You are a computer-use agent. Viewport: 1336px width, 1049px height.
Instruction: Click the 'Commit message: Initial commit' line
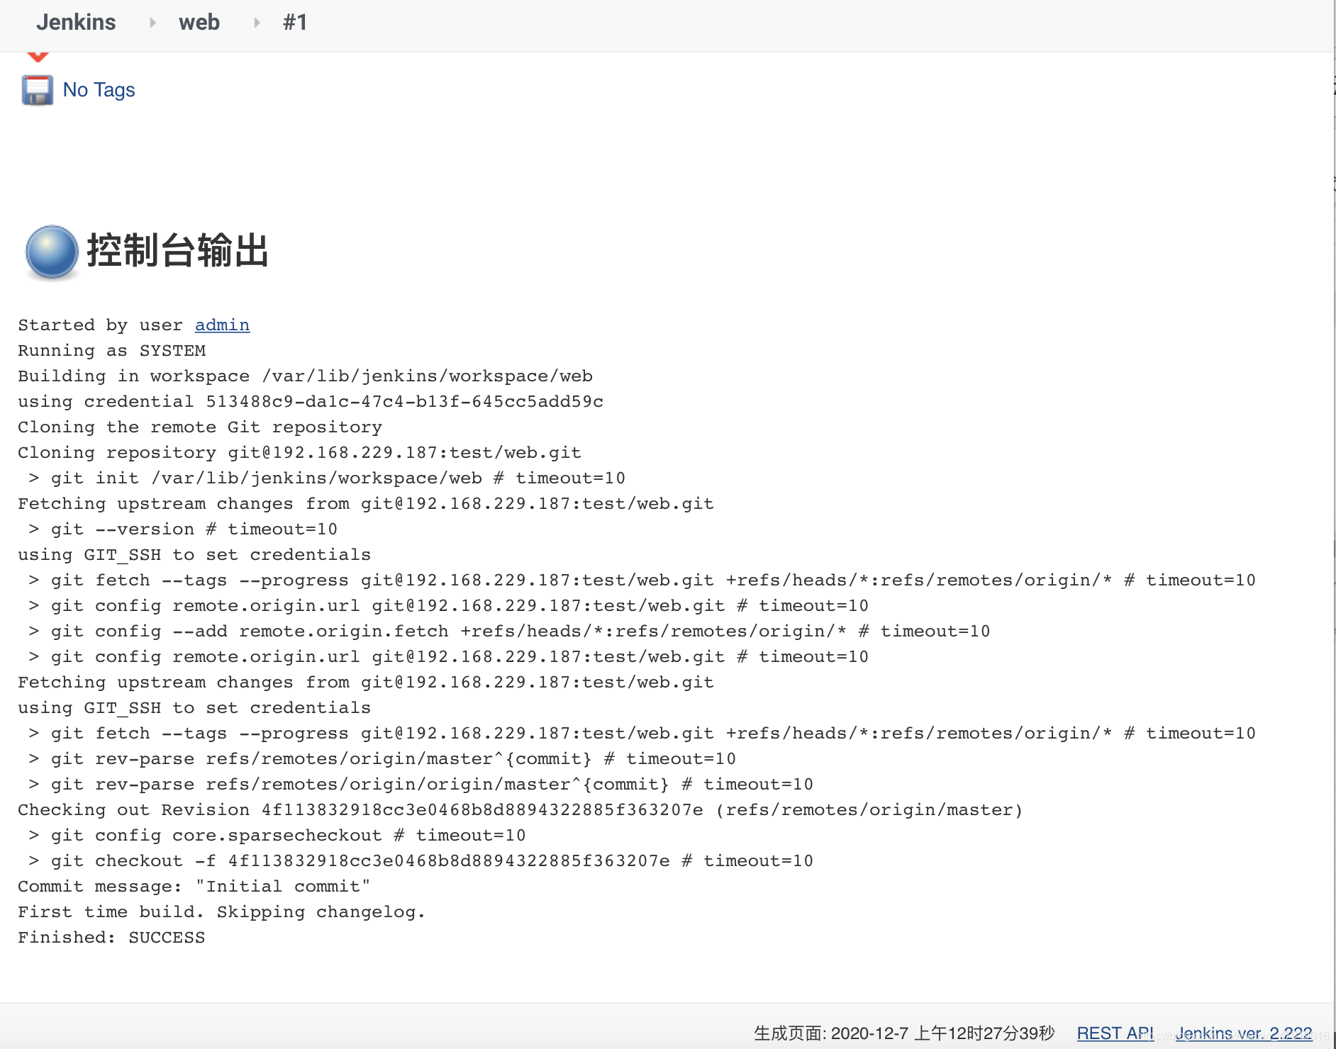click(x=194, y=886)
